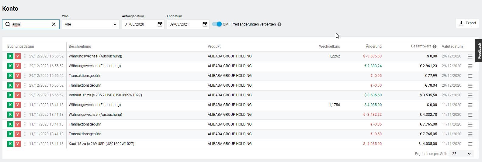Open three-dot menu on Kauf 15 row
The height and width of the screenshot is (162, 482).
(x=25, y=144)
